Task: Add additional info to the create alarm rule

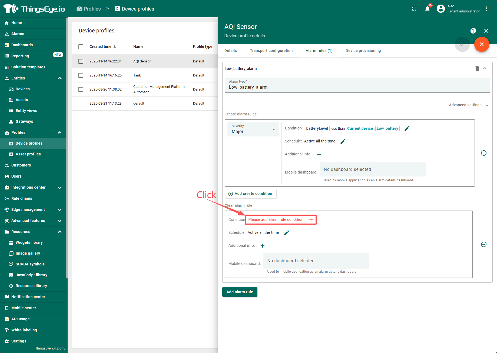Action: point(319,154)
